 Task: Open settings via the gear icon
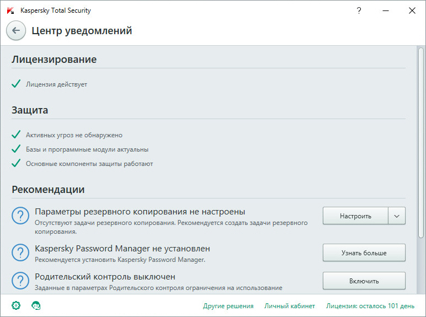[x=16, y=305]
